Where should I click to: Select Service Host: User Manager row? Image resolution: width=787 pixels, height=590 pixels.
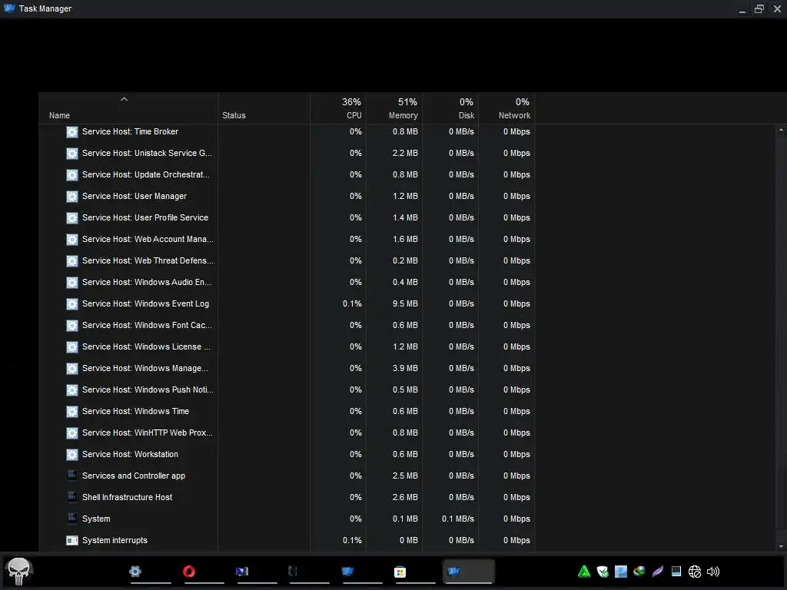287,197
